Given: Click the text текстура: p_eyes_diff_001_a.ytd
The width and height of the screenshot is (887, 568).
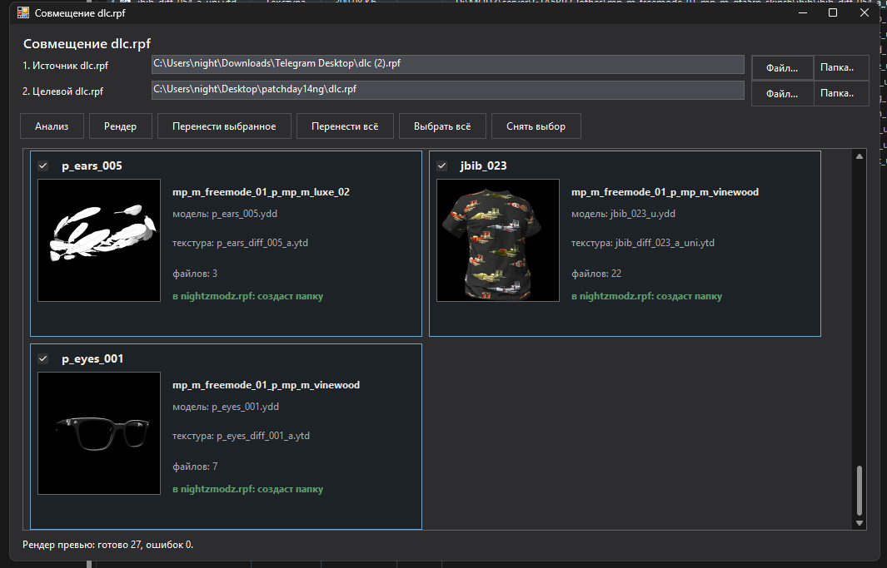Looking at the screenshot, I should [241, 436].
